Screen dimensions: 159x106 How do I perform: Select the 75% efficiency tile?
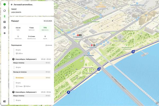45,29
